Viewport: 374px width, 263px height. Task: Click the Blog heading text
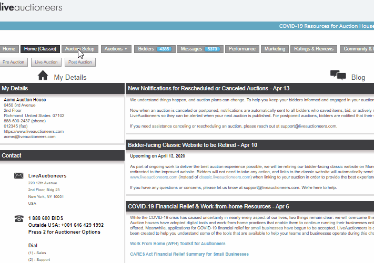pos(358,77)
